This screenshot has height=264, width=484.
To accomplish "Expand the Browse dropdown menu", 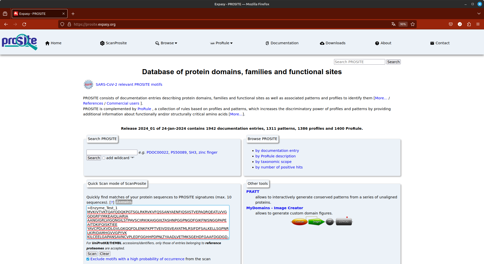I will (x=166, y=43).
